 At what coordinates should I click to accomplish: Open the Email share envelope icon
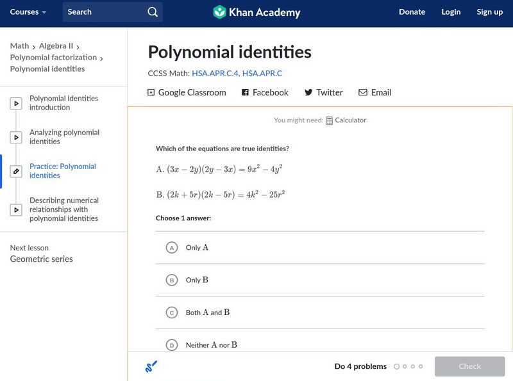tap(363, 92)
